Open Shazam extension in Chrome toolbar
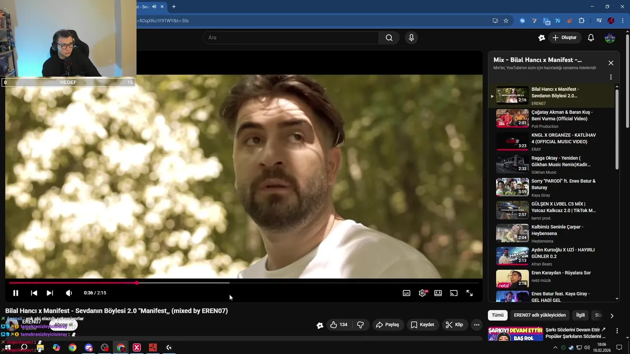 [x=522, y=21]
